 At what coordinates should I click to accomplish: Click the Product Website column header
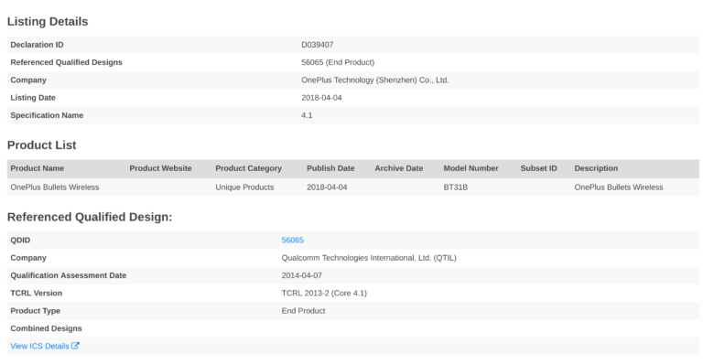160,168
